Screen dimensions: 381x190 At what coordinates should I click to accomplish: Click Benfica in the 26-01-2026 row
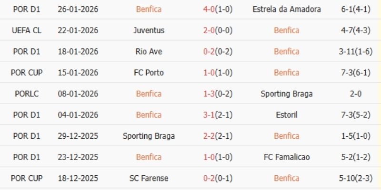(x=149, y=9)
